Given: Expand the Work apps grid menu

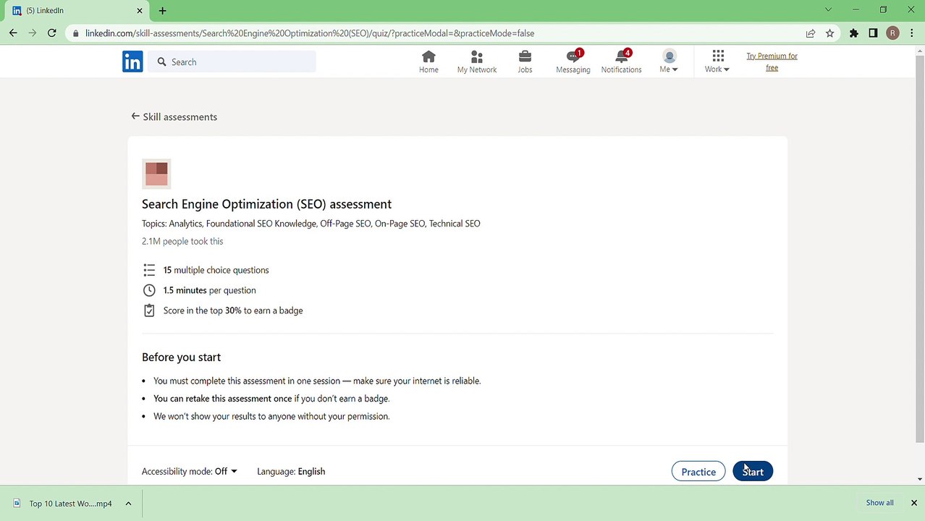Looking at the screenshot, I should tap(717, 62).
